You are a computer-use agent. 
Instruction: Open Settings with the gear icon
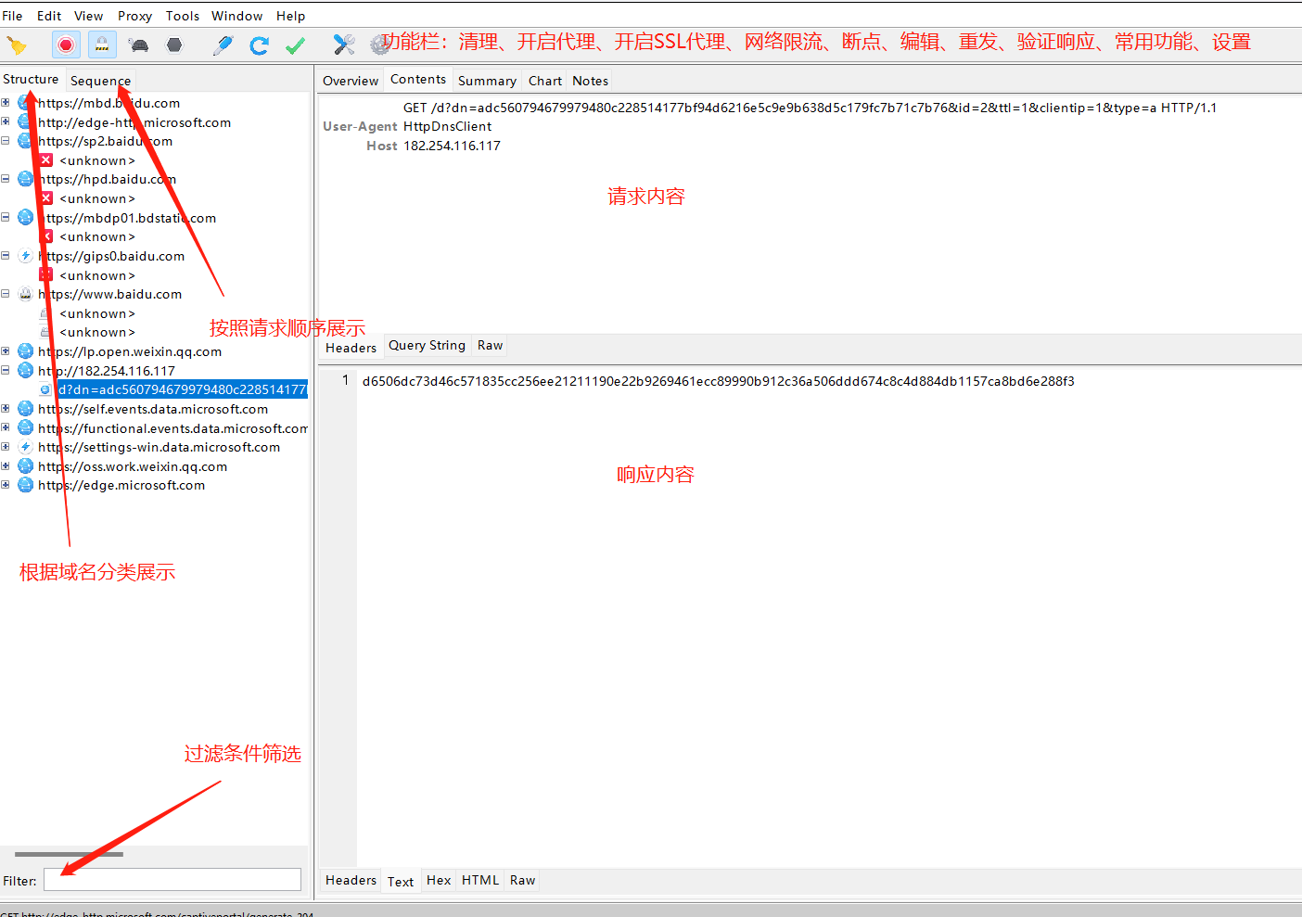coord(379,45)
